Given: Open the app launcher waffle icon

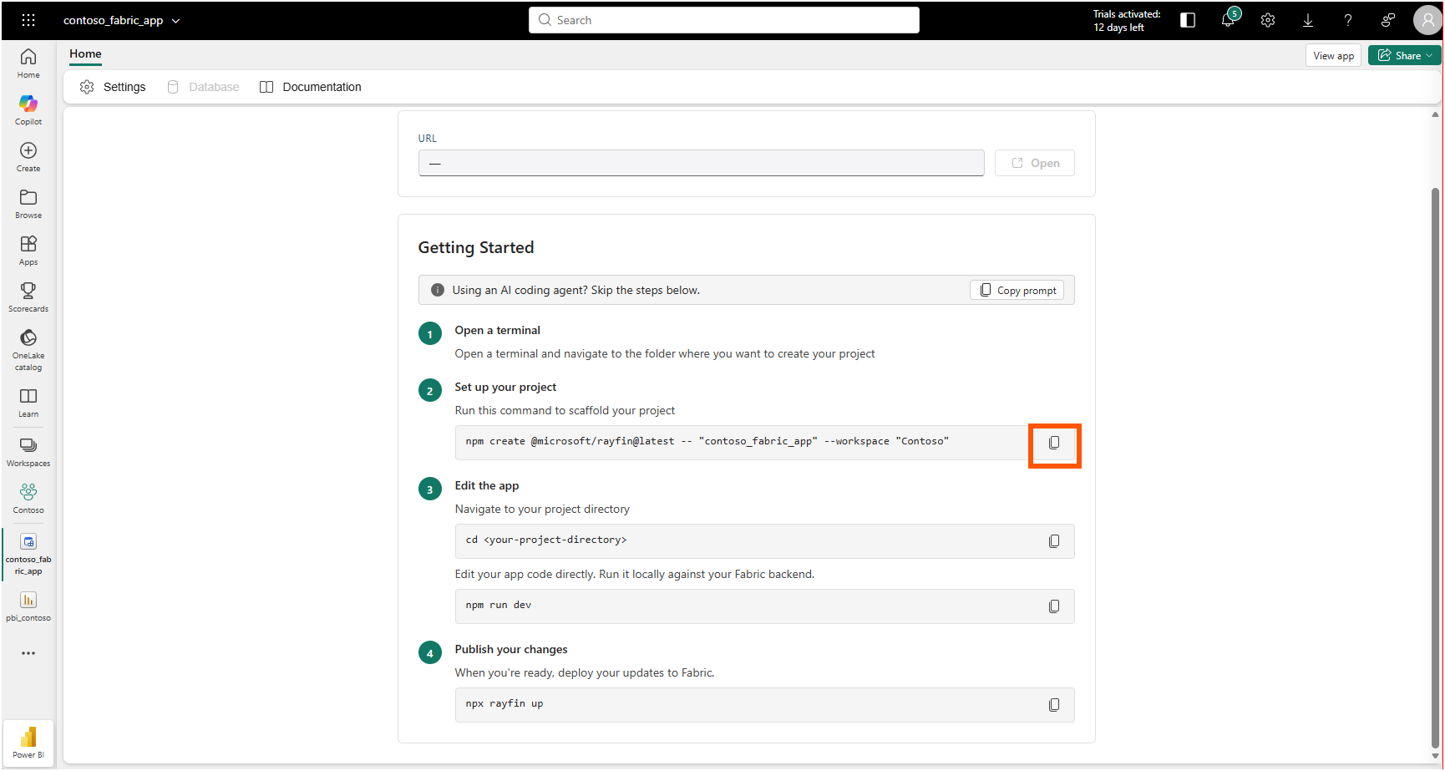Looking at the screenshot, I should coord(28,20).
